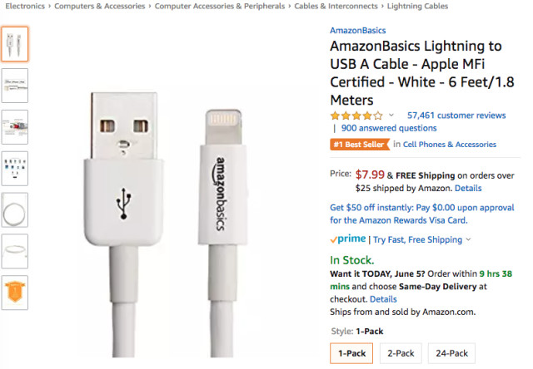This screenshot has height=369, width=533.
Task: Open the Electronics breadcrumb category
Action: [25, 6]
